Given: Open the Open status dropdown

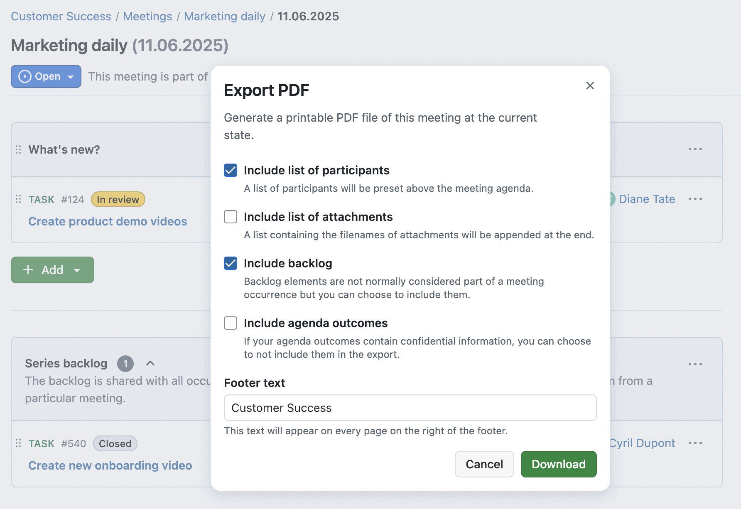Looking at the screenshot, I should (x=46, y=76).
